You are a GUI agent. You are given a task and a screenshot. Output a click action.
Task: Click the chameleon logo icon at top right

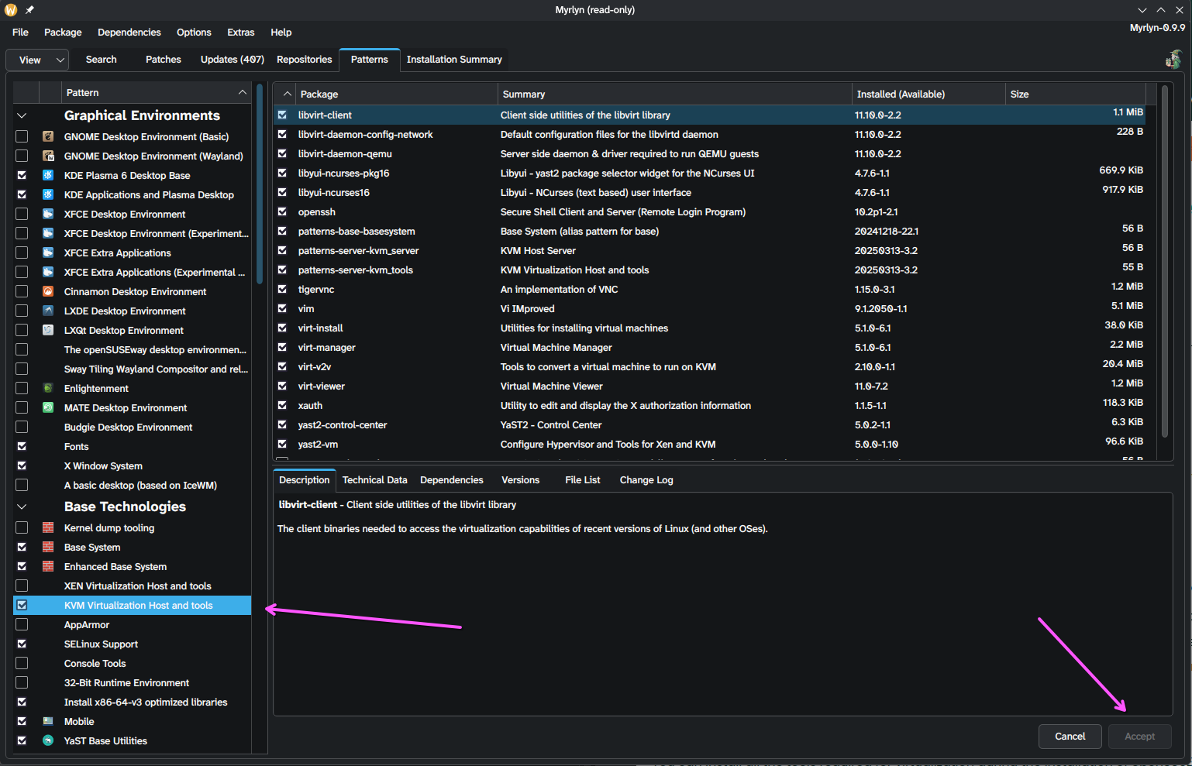1173,60
